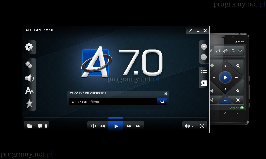Open file folder icon
The image size is (266, 159).
[30, 126]
